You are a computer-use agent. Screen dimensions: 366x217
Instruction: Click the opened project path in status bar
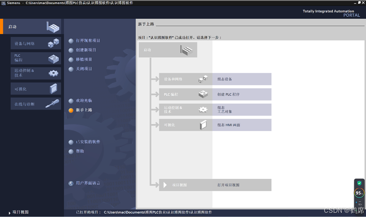click(158, 212)
